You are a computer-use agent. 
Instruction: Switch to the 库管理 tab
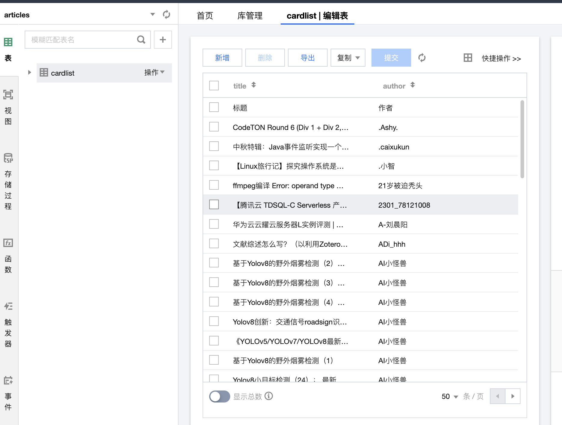(x=250, y=16)
